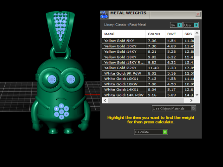Viewport: 223px width, 167px height.
Task: Select the White Gold:9K PdW row
Action: point(148,73)
